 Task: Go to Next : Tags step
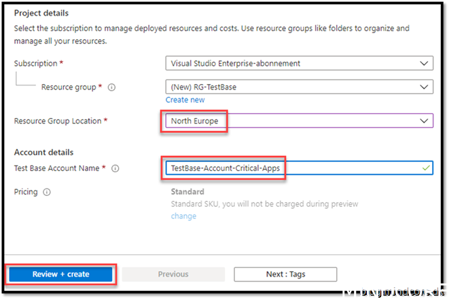(285, 274)
